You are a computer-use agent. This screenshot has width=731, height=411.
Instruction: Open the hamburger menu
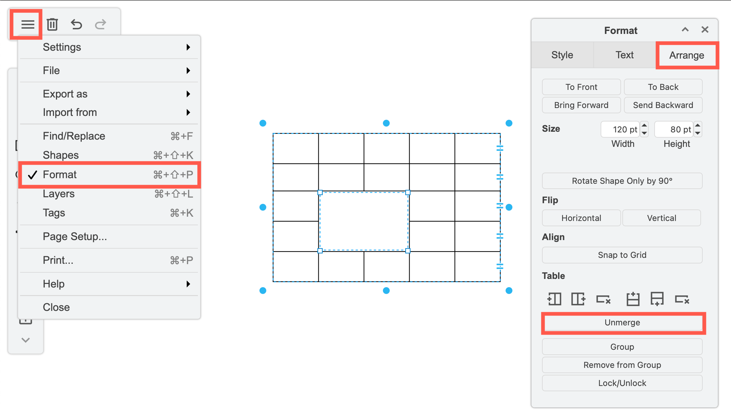click(x=28, y=24)
